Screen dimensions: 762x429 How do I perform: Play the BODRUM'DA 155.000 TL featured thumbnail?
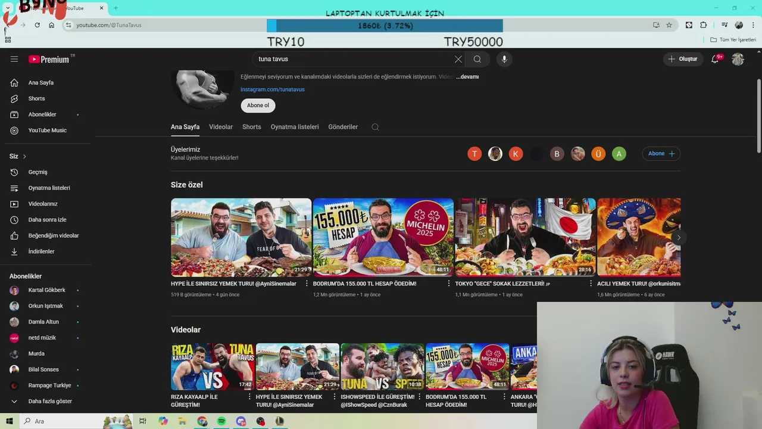click(x=383, y=237)
